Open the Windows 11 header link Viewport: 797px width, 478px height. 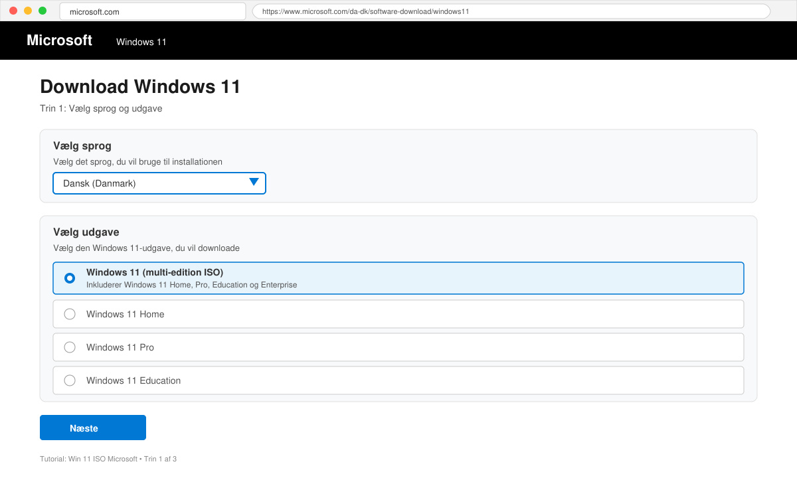click(141, 42)
